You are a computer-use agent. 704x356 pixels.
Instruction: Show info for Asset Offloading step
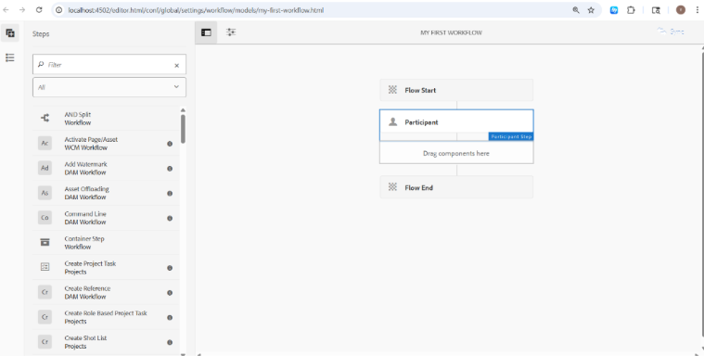tap(170, 194)
